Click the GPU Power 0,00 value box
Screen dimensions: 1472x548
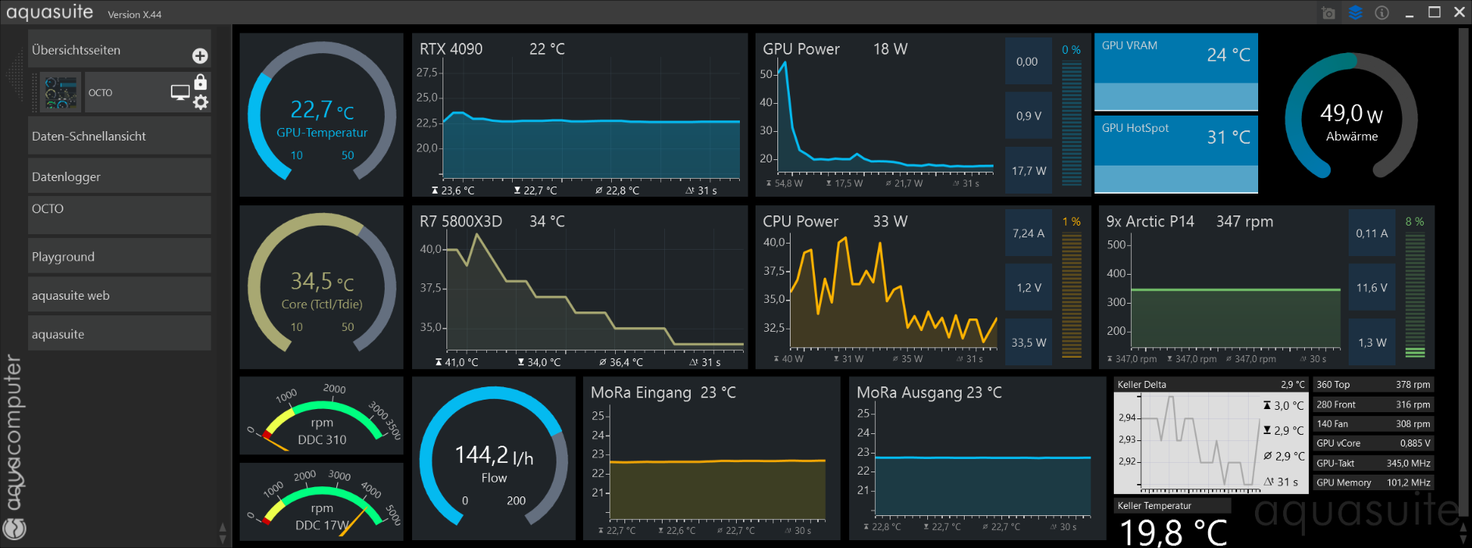1028,61
